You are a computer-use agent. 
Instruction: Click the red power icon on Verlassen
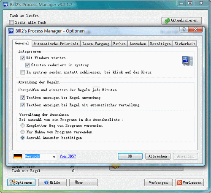pos(179,182)
